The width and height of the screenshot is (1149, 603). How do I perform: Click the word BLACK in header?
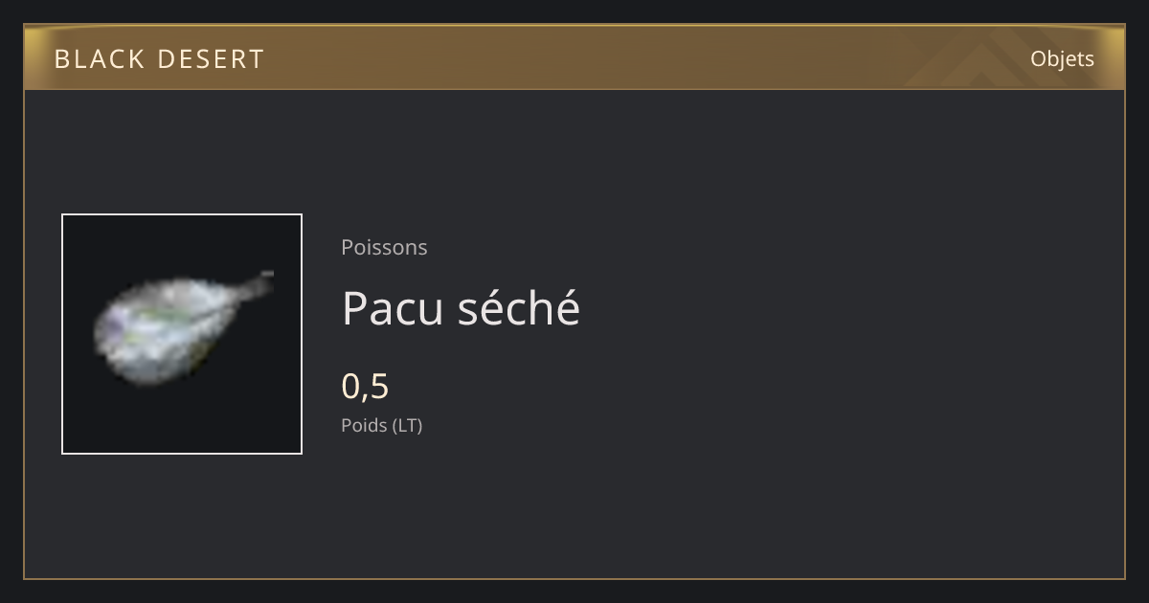[x=100, y=59]
